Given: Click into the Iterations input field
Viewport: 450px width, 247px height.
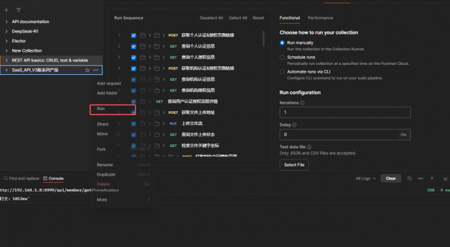Looking at the screenshot, I should coord(345,113).
